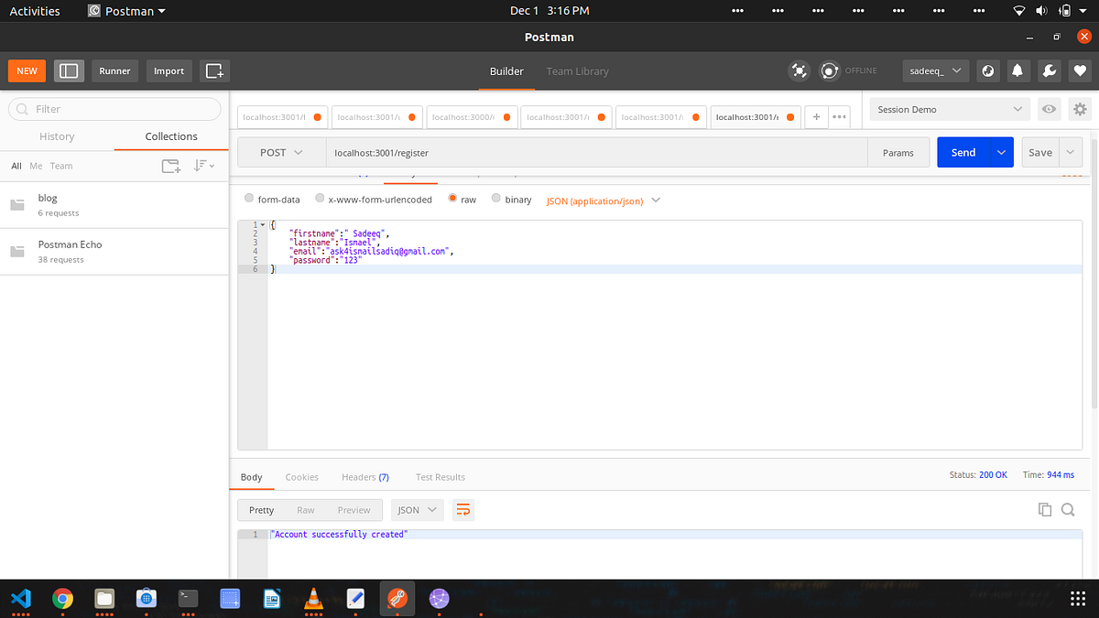Launch the Collection Runner button
This screenshot has height=618, width=1099.
[114, 70]
